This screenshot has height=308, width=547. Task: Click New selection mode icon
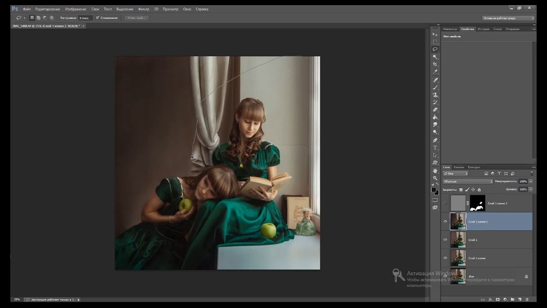[32, 18]
